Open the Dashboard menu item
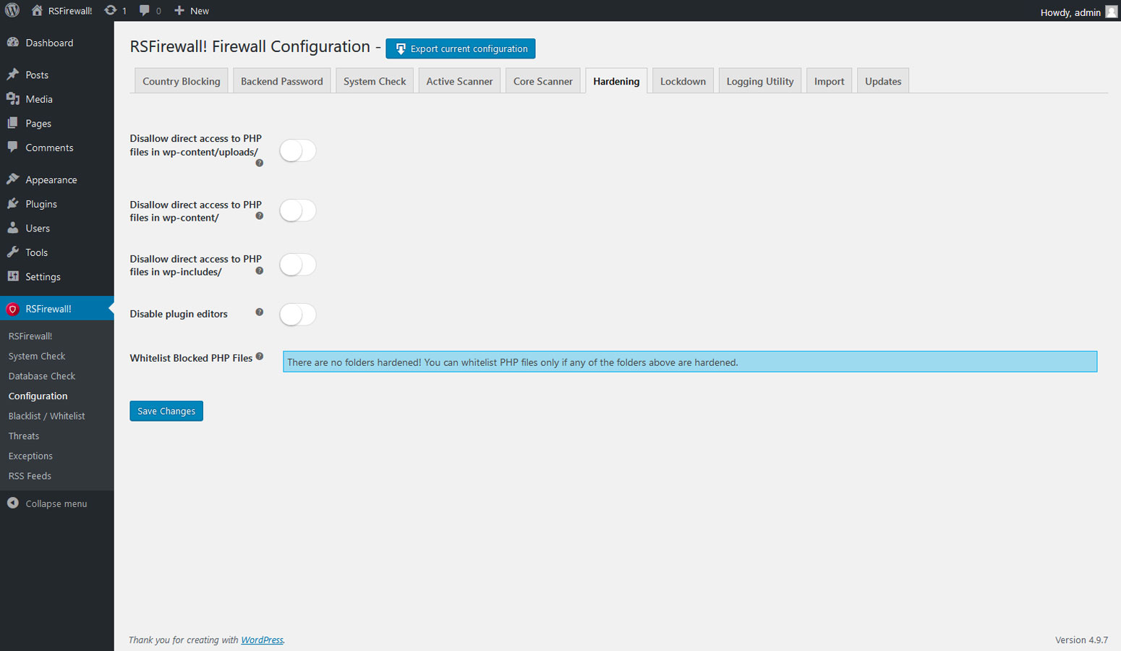This screenshot has width=1121, height=651. [57, 43]
